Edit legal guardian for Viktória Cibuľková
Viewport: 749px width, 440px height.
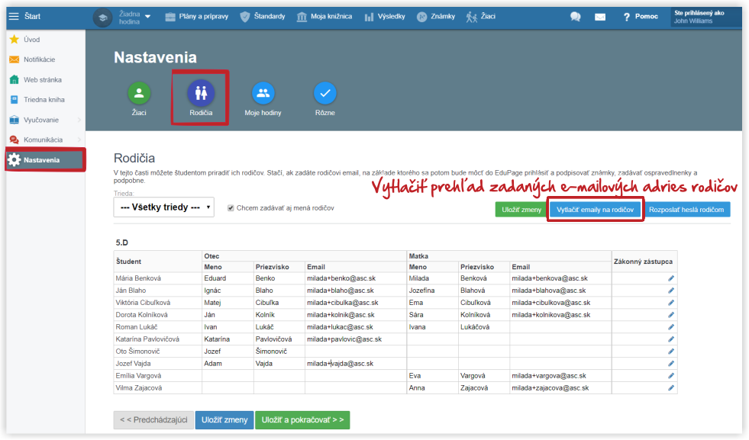[x=670, y=303]
